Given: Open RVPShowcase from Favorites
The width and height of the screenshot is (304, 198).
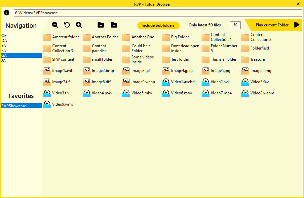Looking at the screenshot, I should click(x=21, y=106).
